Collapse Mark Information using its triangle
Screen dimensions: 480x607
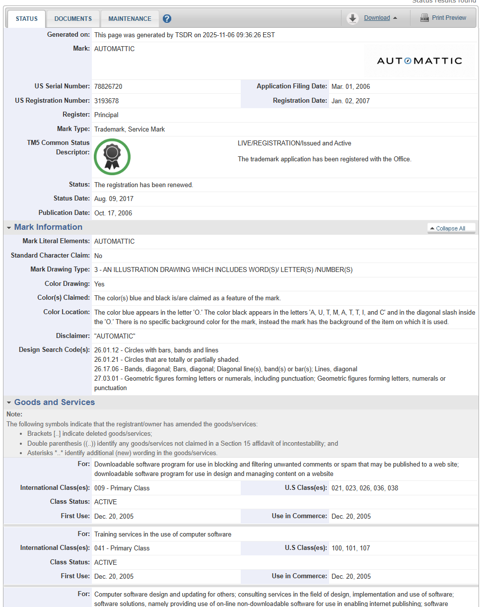9,228
